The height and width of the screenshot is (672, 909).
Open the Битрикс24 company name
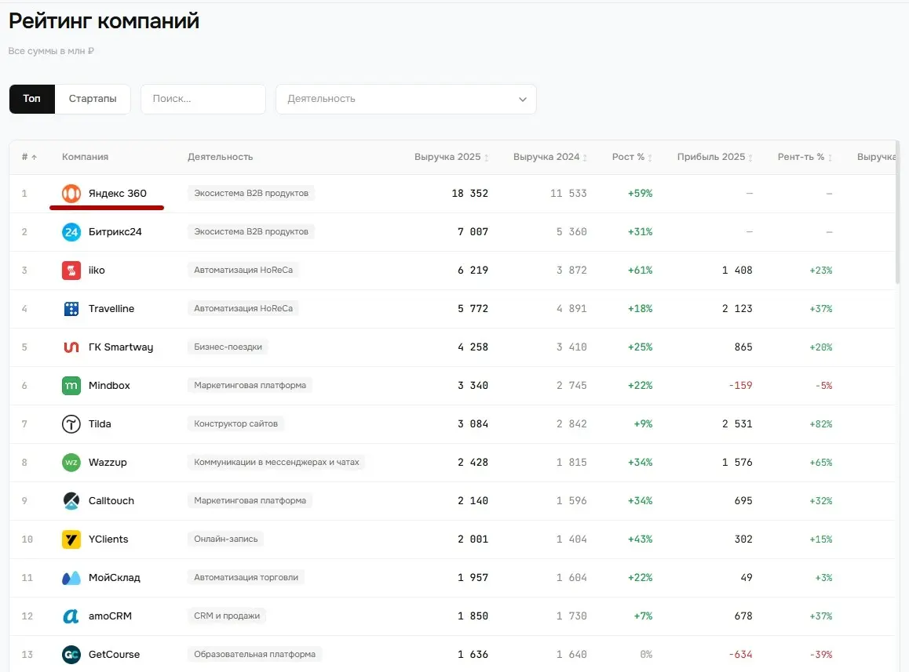coord(115,232)
